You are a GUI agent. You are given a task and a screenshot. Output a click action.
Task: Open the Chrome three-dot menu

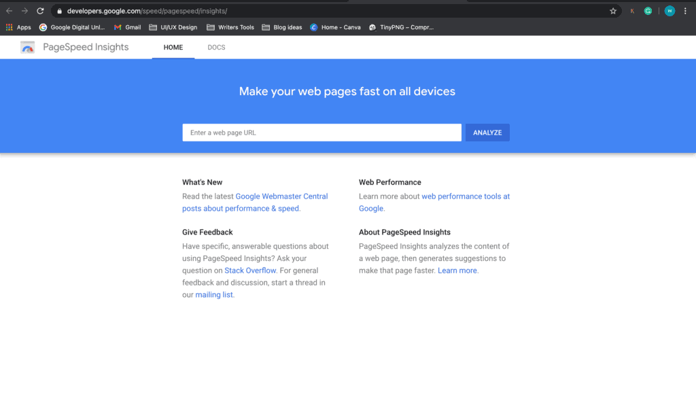point(685,11)
